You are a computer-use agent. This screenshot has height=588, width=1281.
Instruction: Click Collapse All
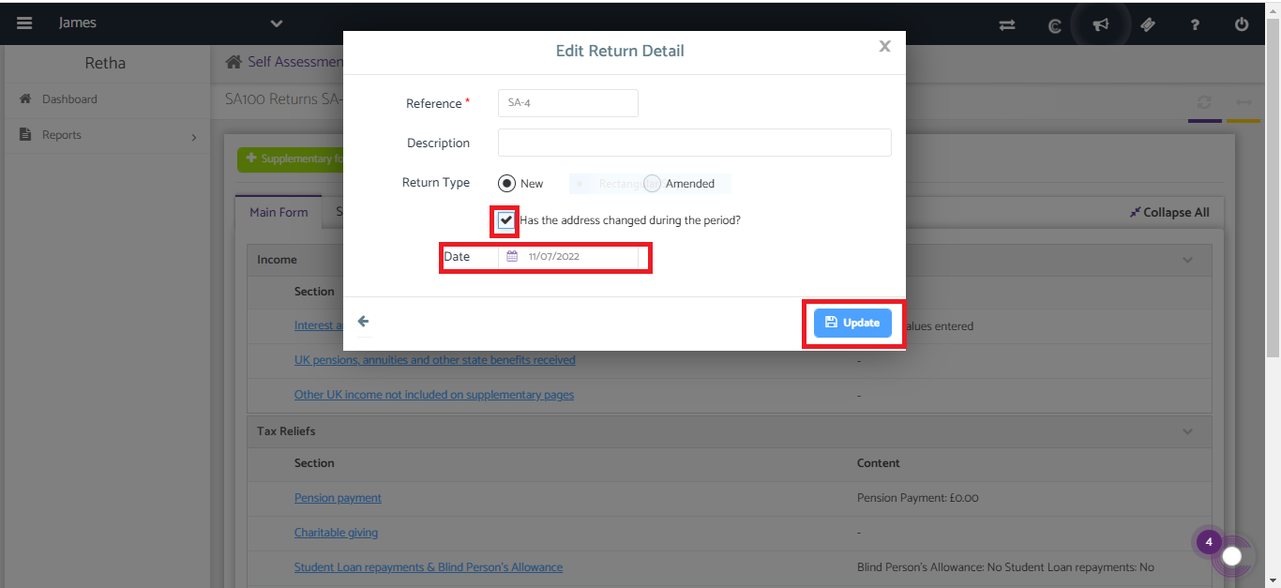pyautogui.click(x=1169, y=213)
